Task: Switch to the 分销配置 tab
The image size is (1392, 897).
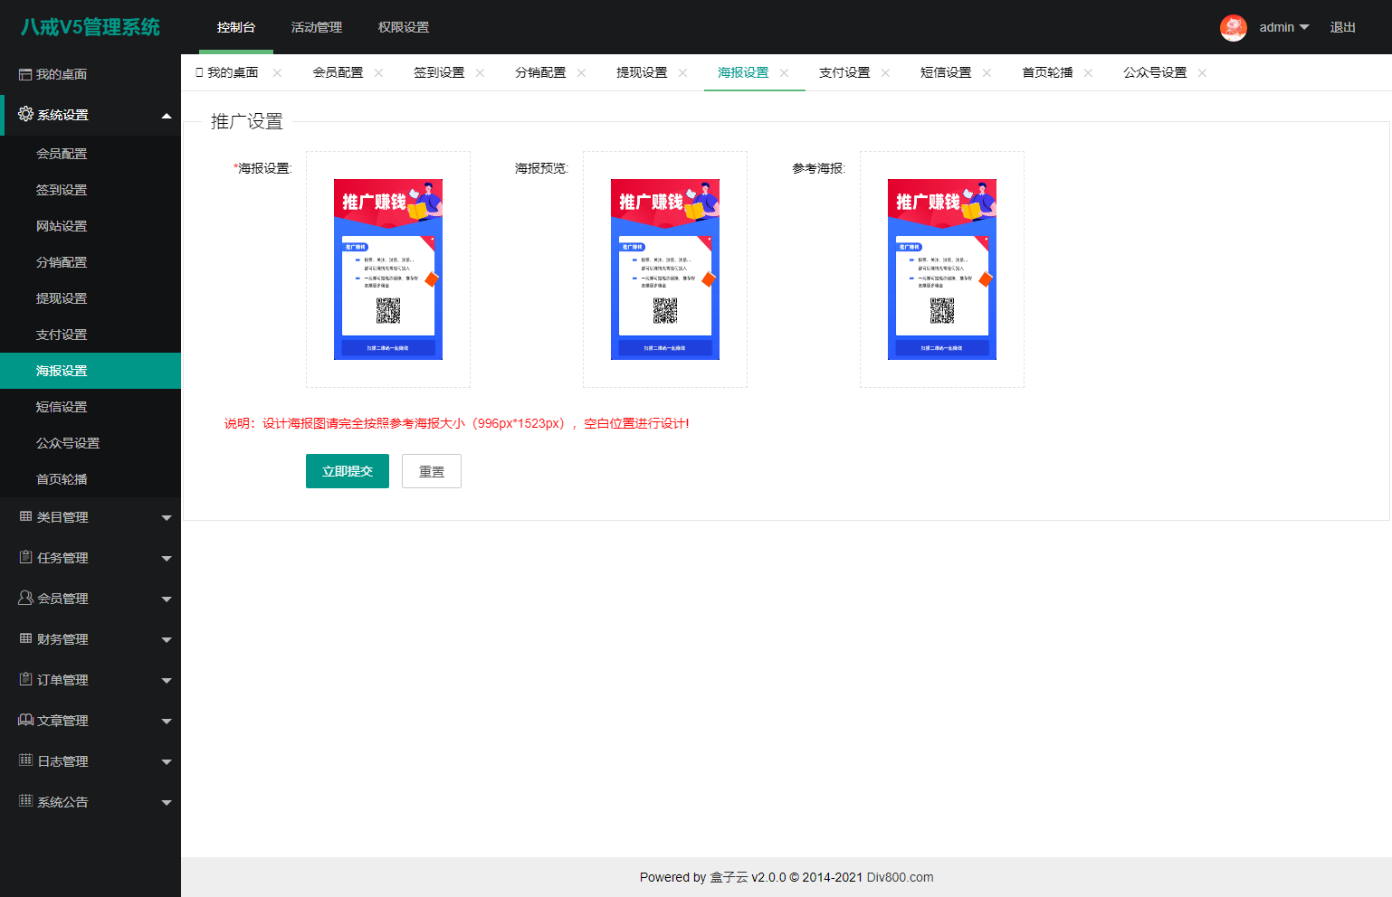Action: [540, 72]
